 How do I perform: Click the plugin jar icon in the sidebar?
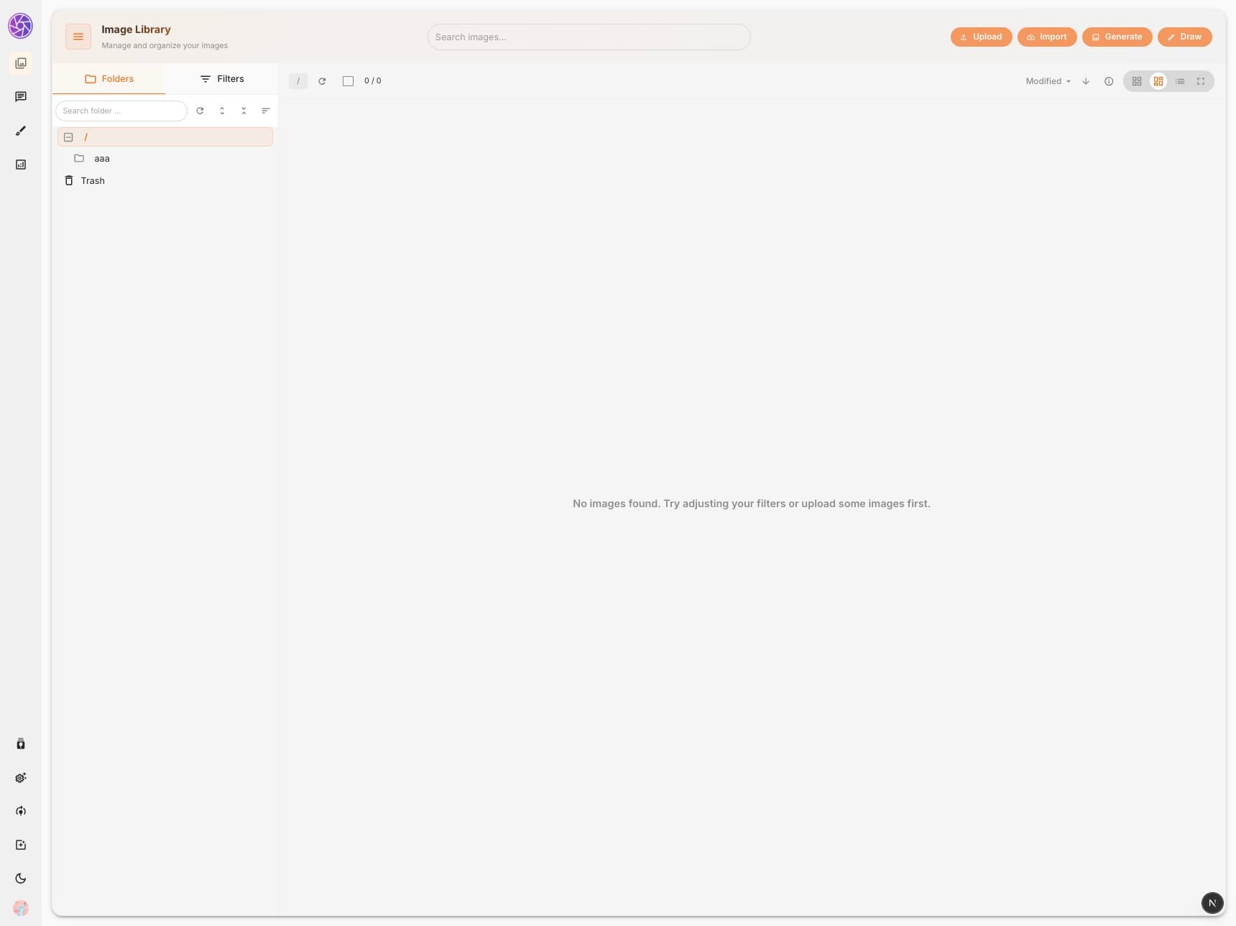(x=21, y=744)
